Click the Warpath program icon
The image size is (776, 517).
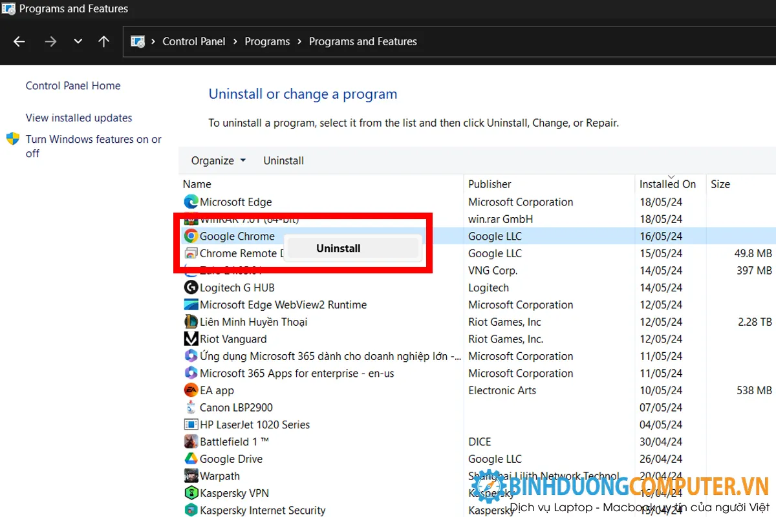click(190, 476)
